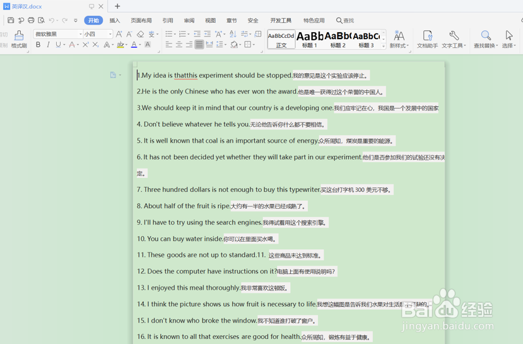Toggle bulleted list
The width and height of the screenshot is (523, 344).
169,34
